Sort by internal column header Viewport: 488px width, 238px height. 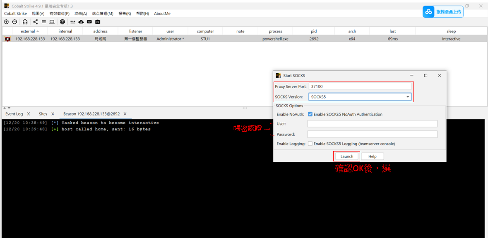pos(65,31)
